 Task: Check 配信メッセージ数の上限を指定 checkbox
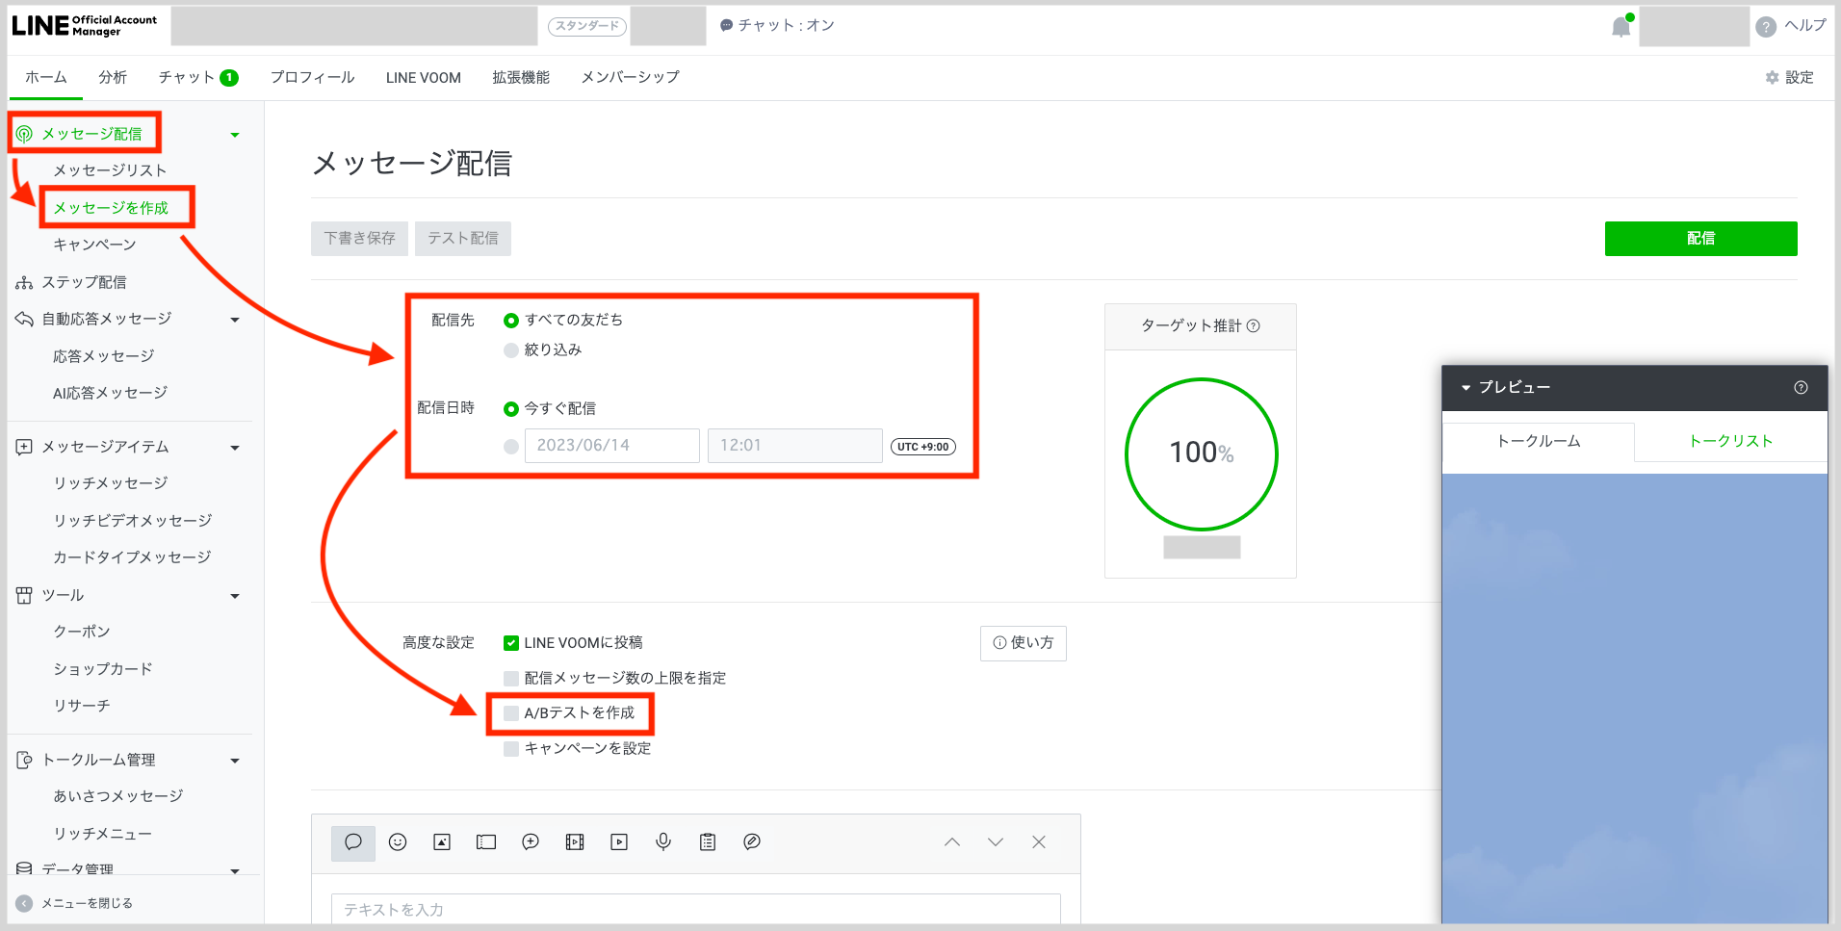(511, 679)
